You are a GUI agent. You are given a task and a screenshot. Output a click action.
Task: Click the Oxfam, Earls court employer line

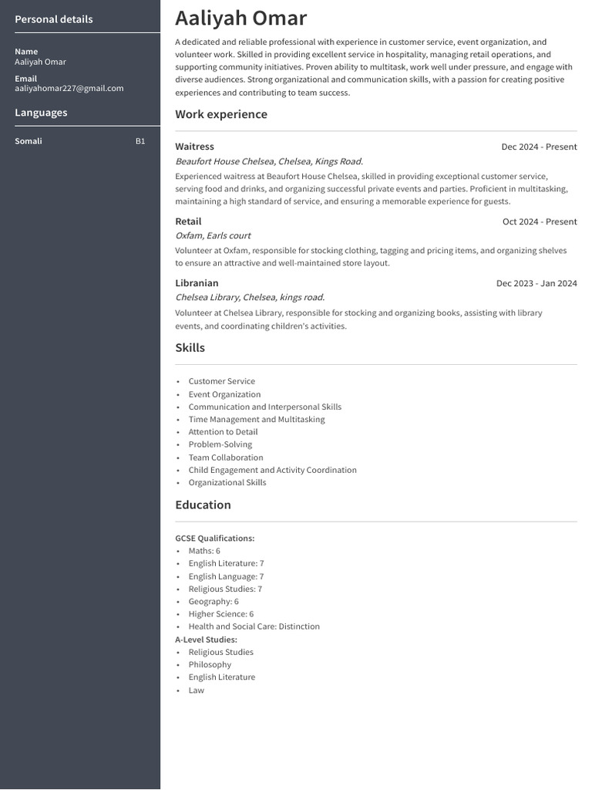click(213, 235)
